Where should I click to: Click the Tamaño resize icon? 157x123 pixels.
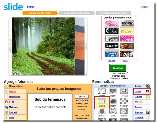[x=148, y=118]
